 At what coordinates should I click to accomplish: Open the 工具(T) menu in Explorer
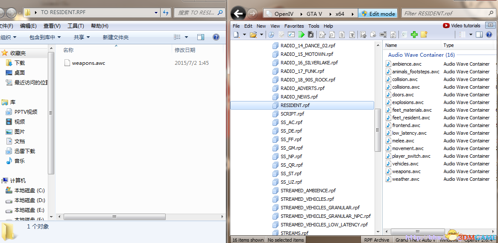point(76,26)
